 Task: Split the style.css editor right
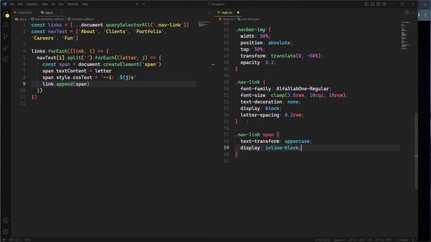tap(407, 12)
